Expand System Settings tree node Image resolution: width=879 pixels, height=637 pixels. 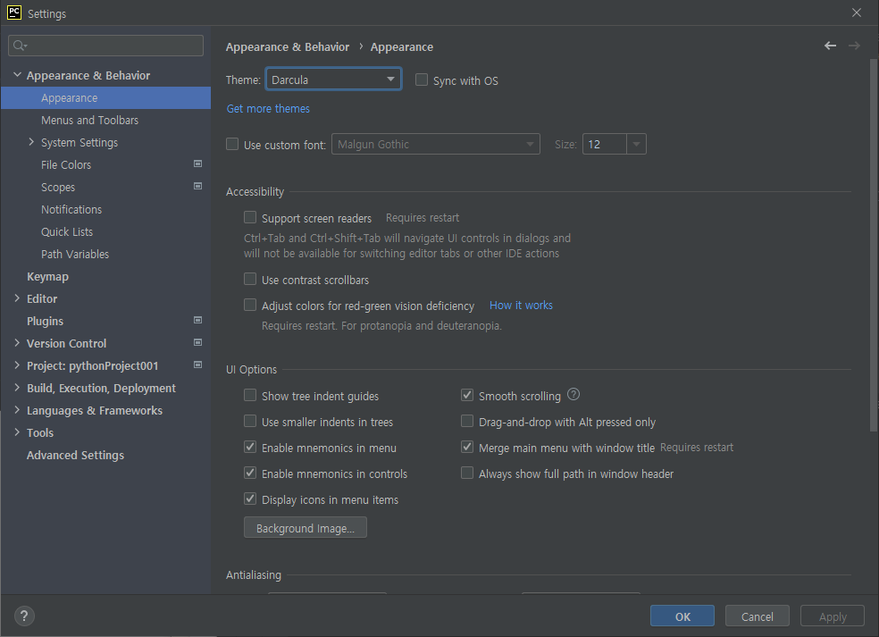click(x=31, y=142)
